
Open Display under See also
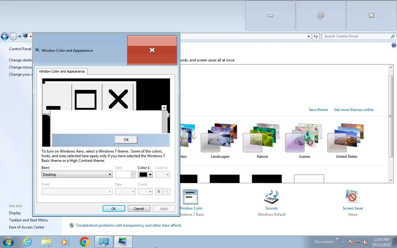[15, 213]
